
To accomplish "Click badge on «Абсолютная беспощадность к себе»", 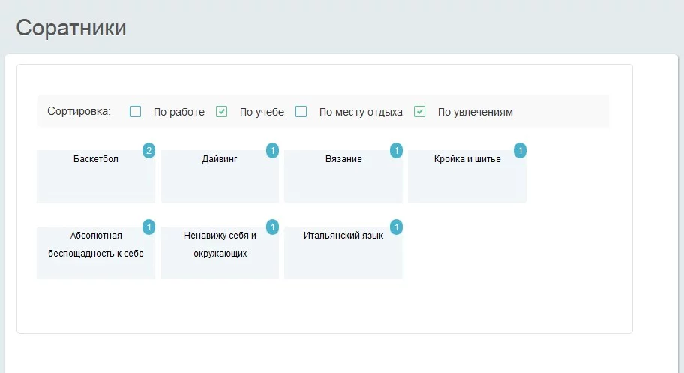I will [x=148, y=227].
